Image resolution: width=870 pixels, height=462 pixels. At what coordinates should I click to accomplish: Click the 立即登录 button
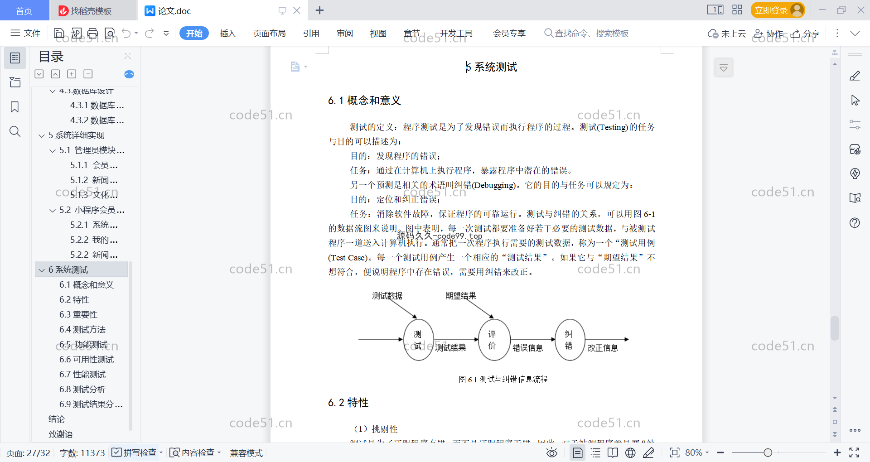[x=778, y=10]
